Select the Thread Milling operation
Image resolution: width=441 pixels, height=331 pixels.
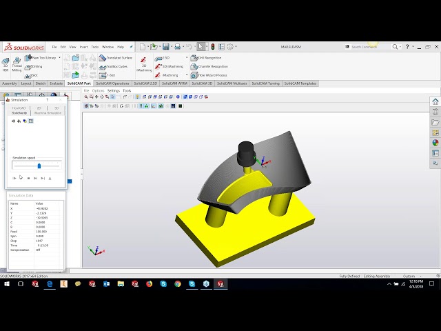click(x=17, y=64)
